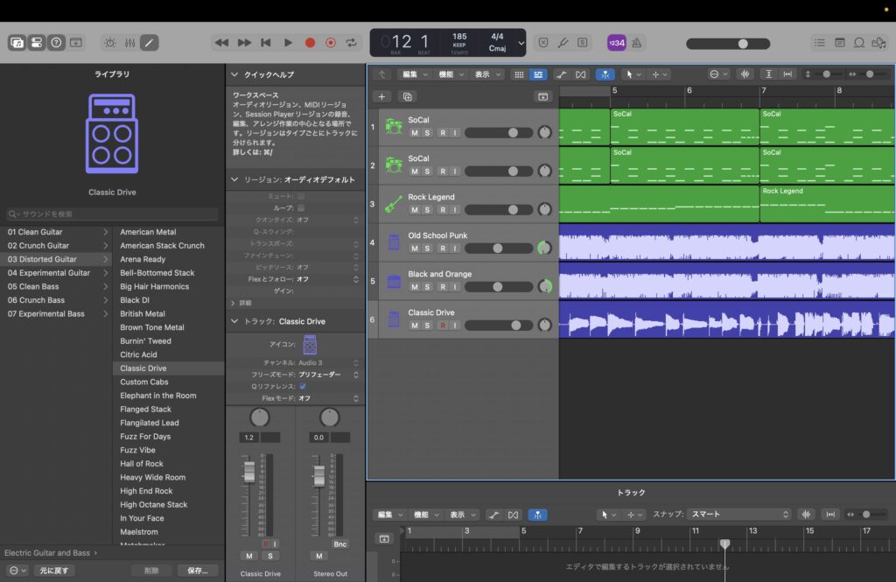Open the 機能 menu in tracks area
Viewport: 896px width, 582px height.
tap(451, 74)
